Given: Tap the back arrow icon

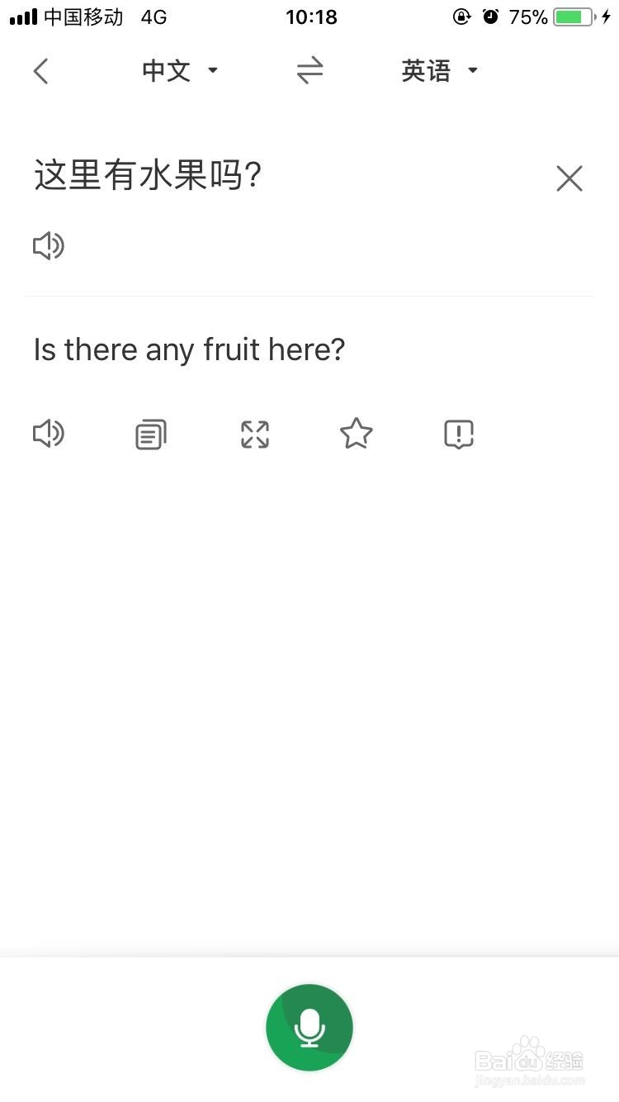Looking at the screenshot, I should pyautogui.click(x=41, y=71).
